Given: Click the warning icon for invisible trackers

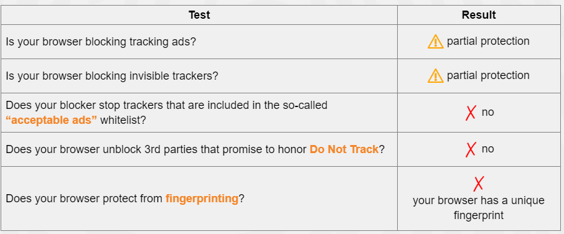Looking at the screenshot, I should click(435, 76).
